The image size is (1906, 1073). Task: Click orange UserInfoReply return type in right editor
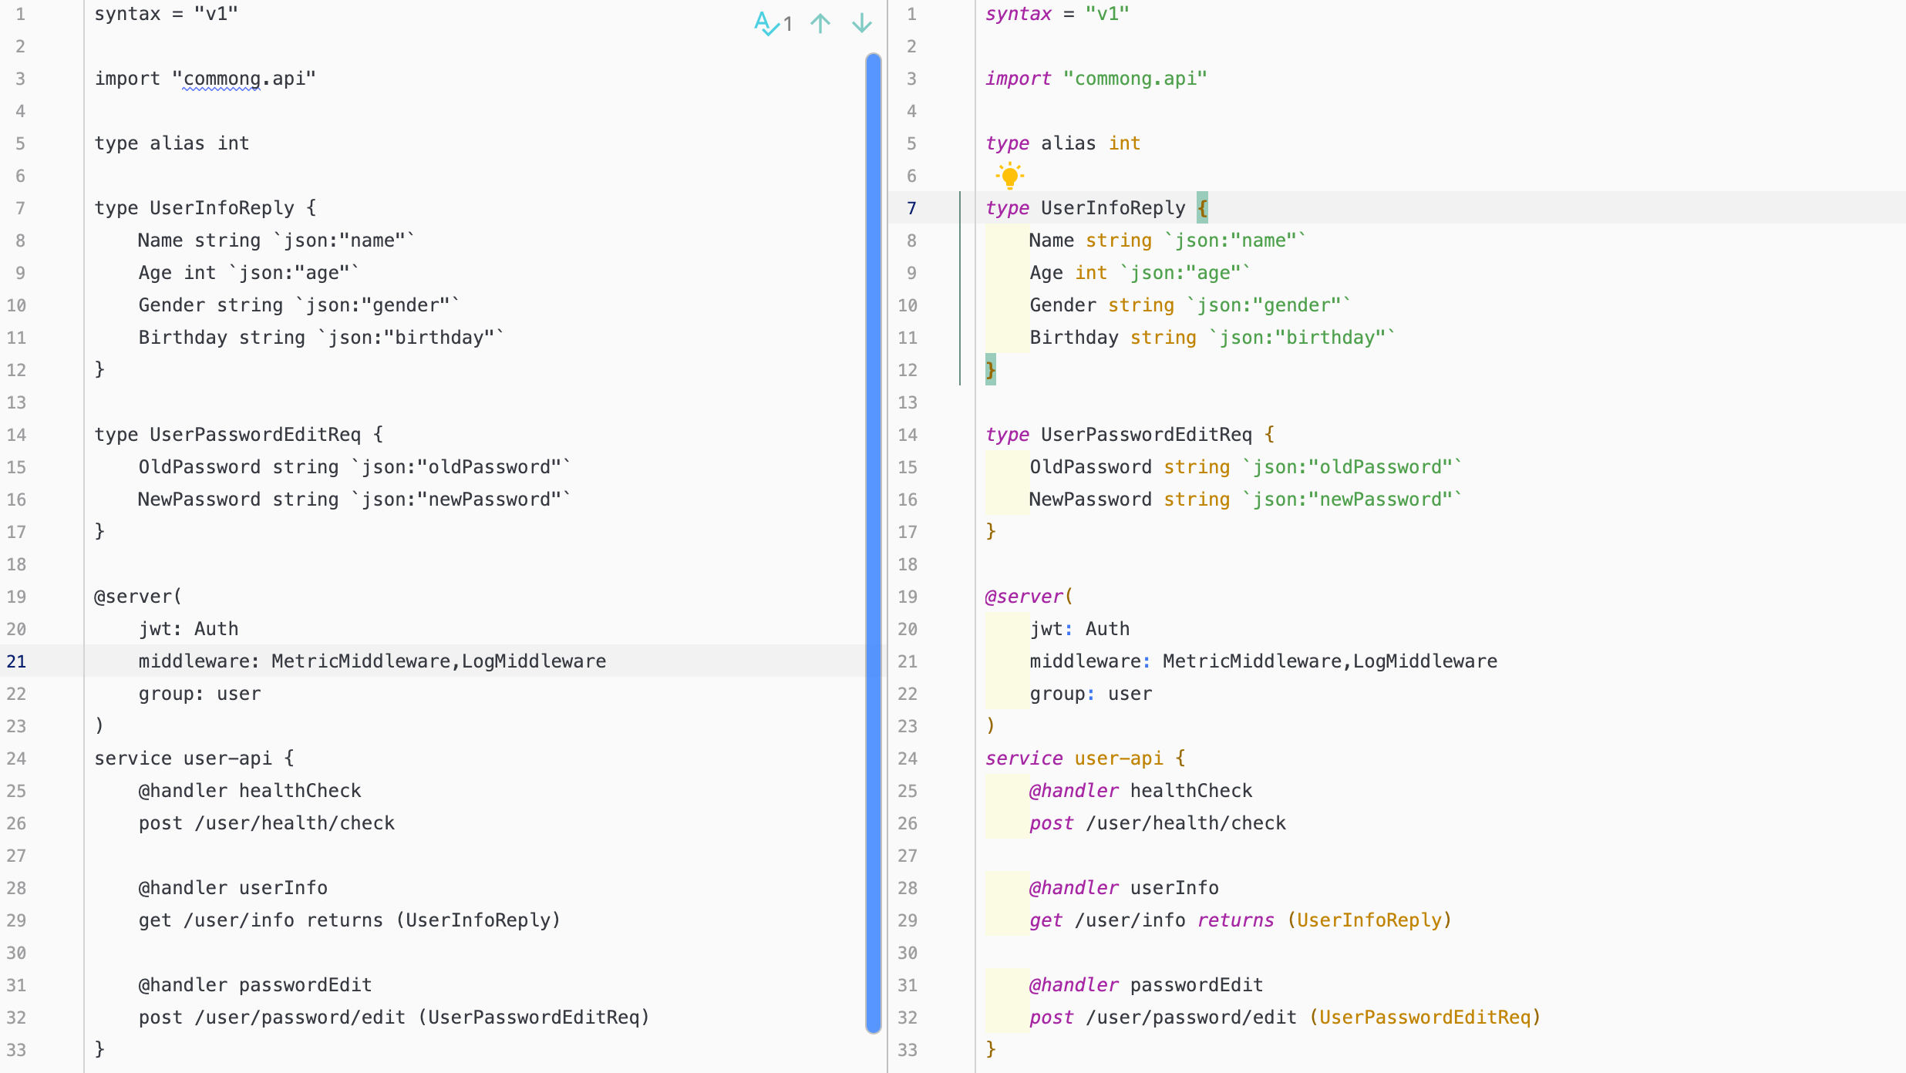pyautogui.click(x=1369, y=920)
